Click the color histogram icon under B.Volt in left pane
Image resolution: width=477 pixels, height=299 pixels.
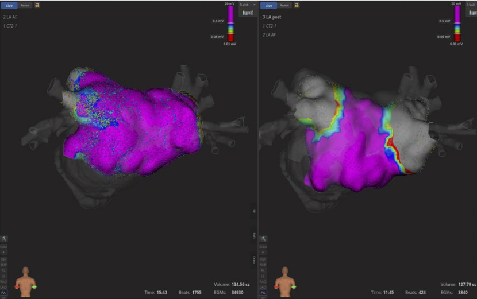[248, 13]
